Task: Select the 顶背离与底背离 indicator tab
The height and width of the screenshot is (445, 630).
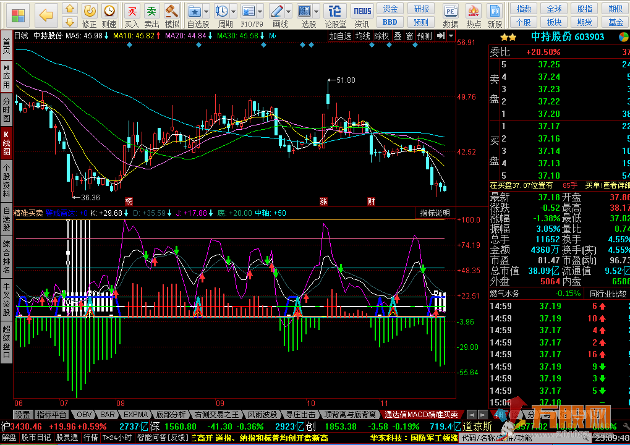Action: click(350, 414)
